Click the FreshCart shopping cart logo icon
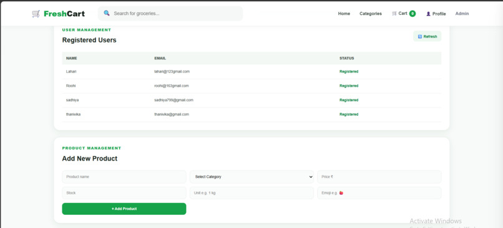Viewport: 503px width, 228px height. (x=36, y=14)
